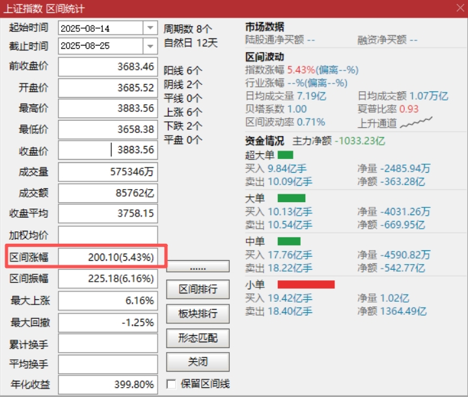Click 超大单 净额 -363.28亿

click(x=391, y=182)
